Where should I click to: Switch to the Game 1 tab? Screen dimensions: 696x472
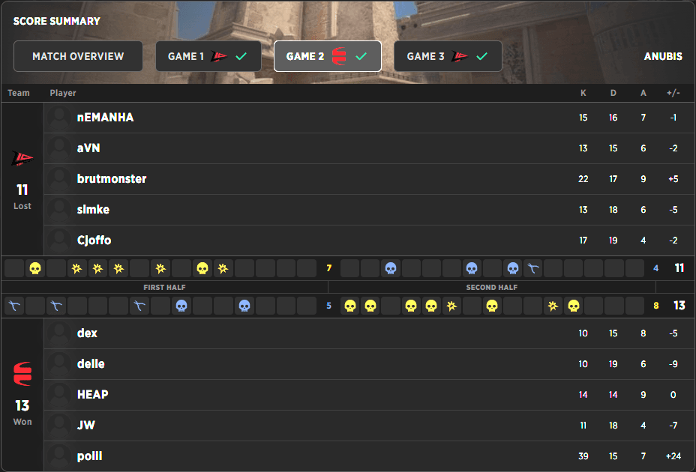pyautogui.click(x=208, y=56)
